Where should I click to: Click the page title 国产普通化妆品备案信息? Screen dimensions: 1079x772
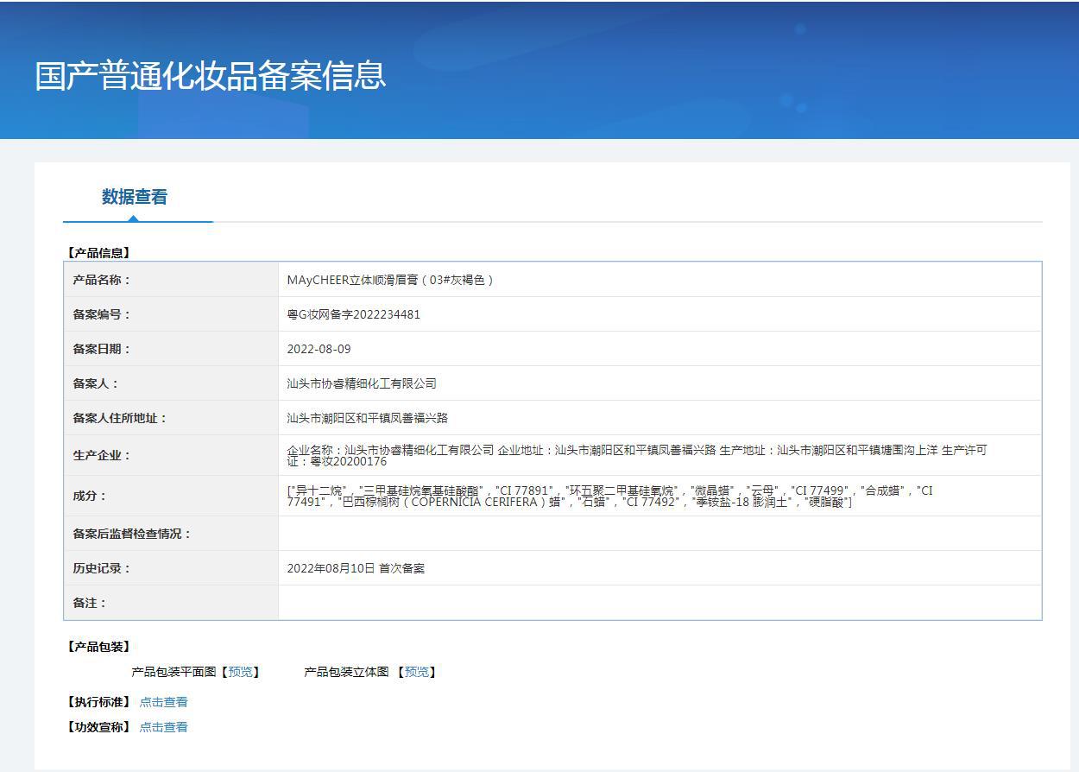210,76
